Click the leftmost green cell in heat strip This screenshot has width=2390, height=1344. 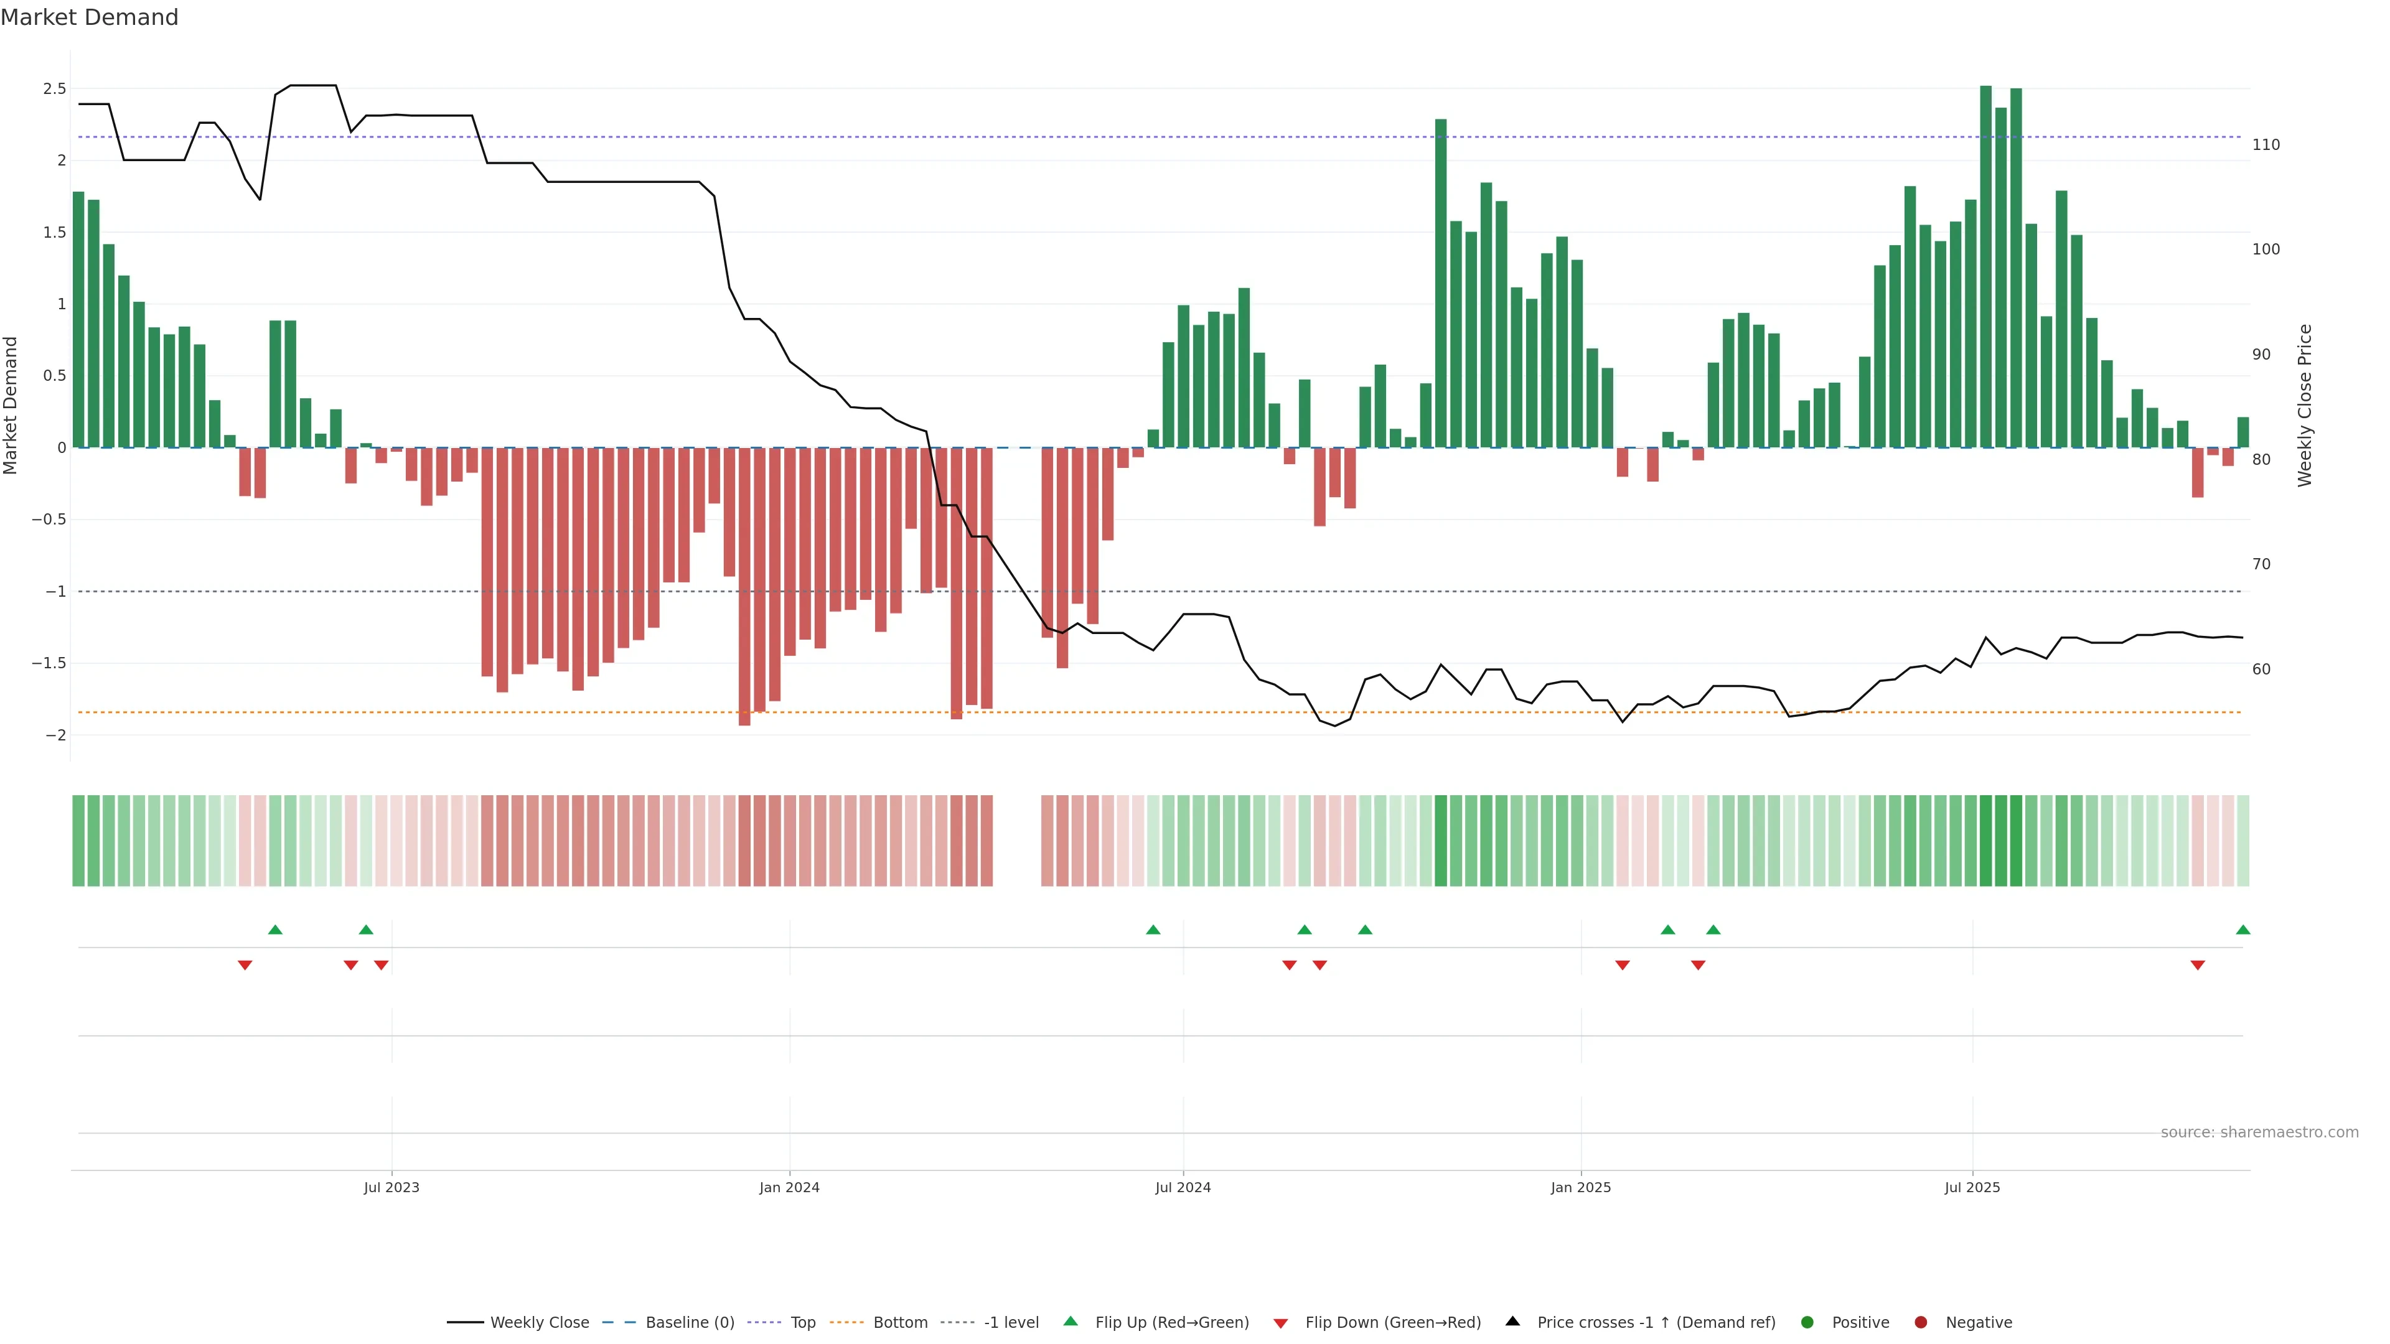tap(78, 841)
